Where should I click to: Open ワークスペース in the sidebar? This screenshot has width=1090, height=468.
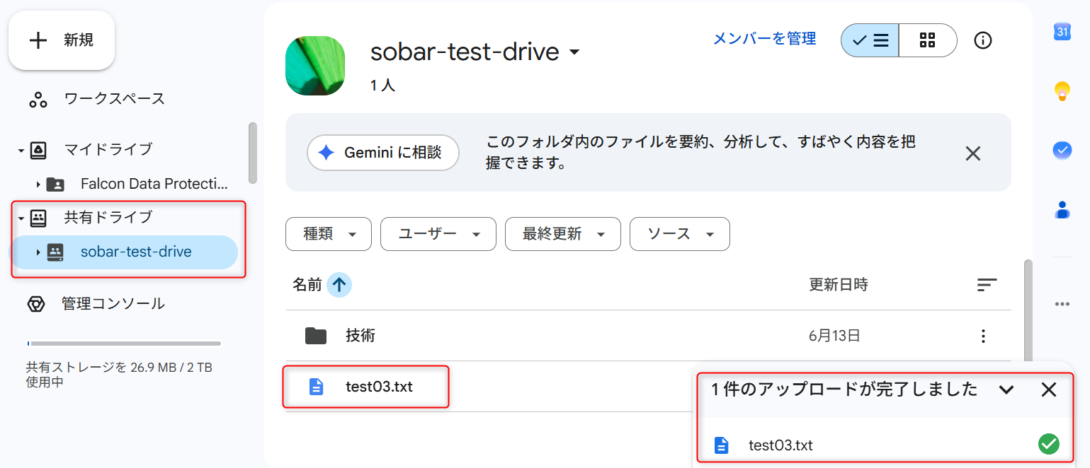click(114, 98)
